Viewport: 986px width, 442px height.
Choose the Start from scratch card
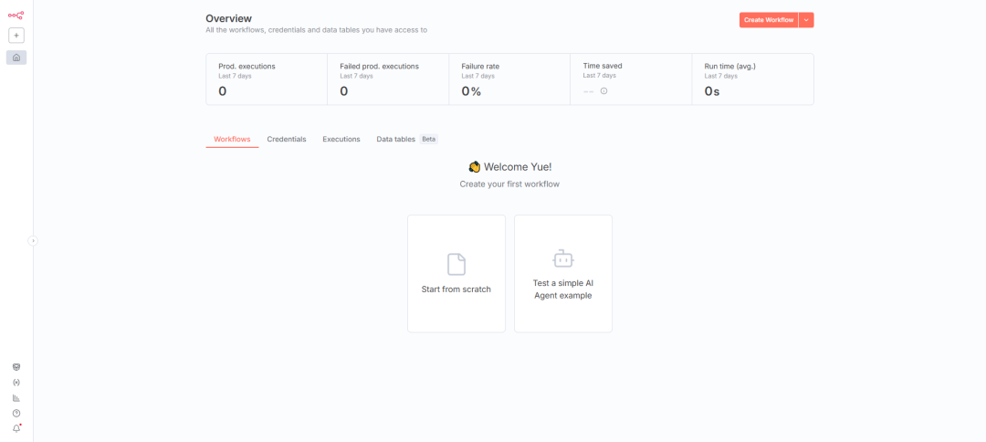(x=456, y=274)
